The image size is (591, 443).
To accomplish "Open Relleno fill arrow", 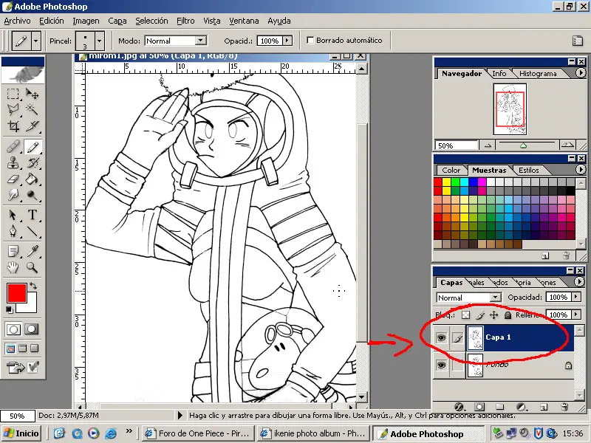I will click(576, 315).
